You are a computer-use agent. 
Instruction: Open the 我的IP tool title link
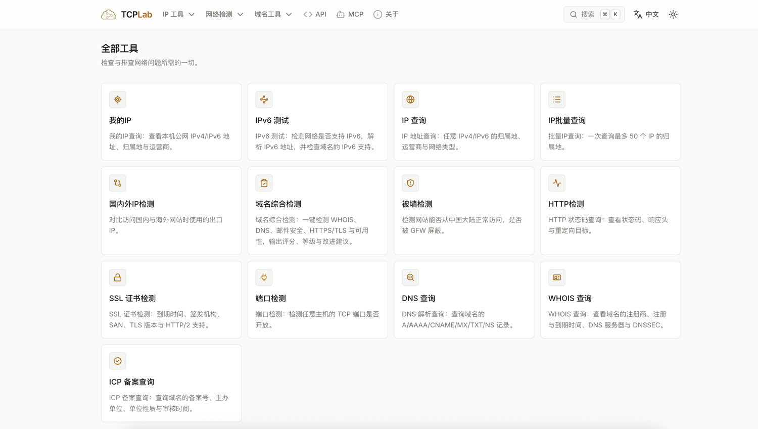click(x=120, y=120)
